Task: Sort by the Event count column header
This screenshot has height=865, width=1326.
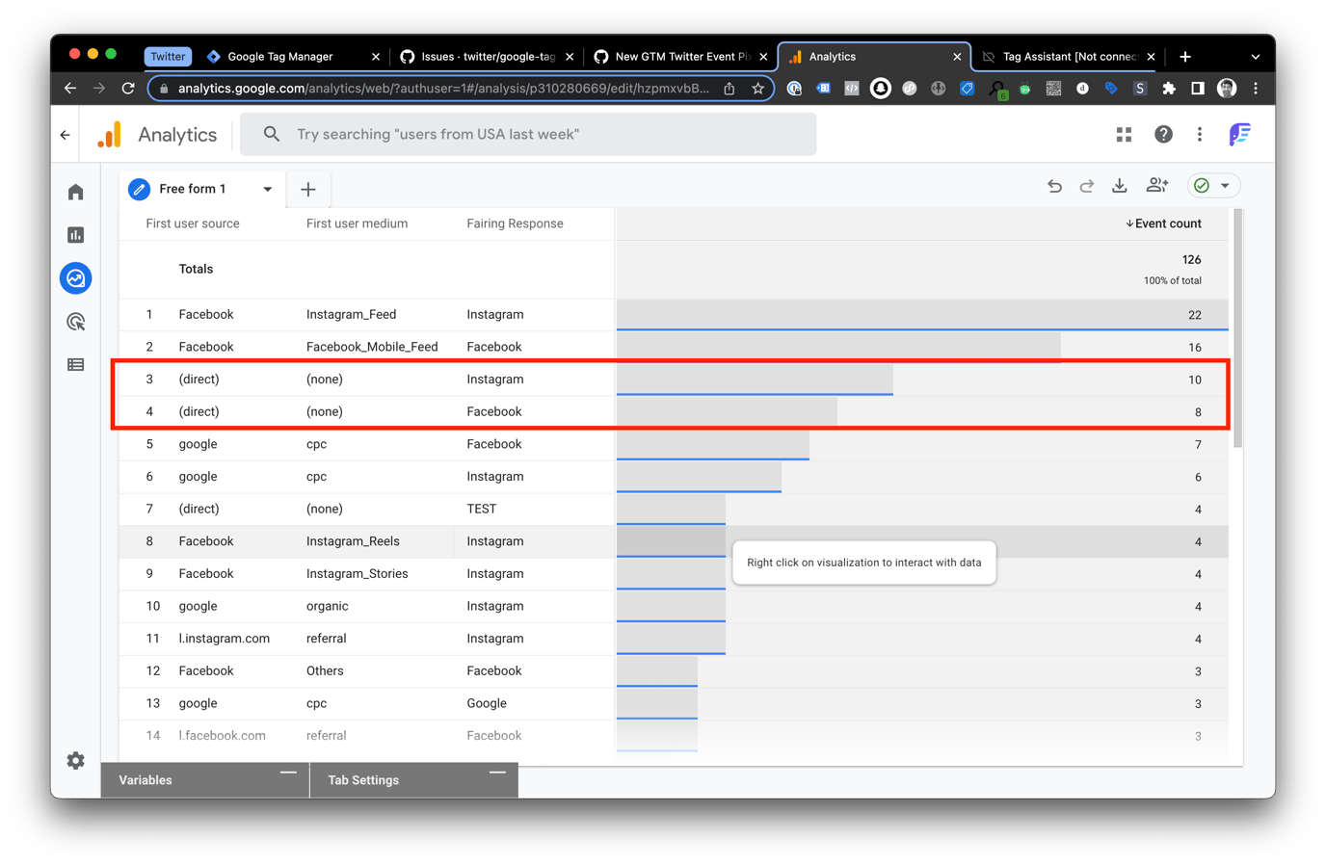Action: pos(1163,223)
